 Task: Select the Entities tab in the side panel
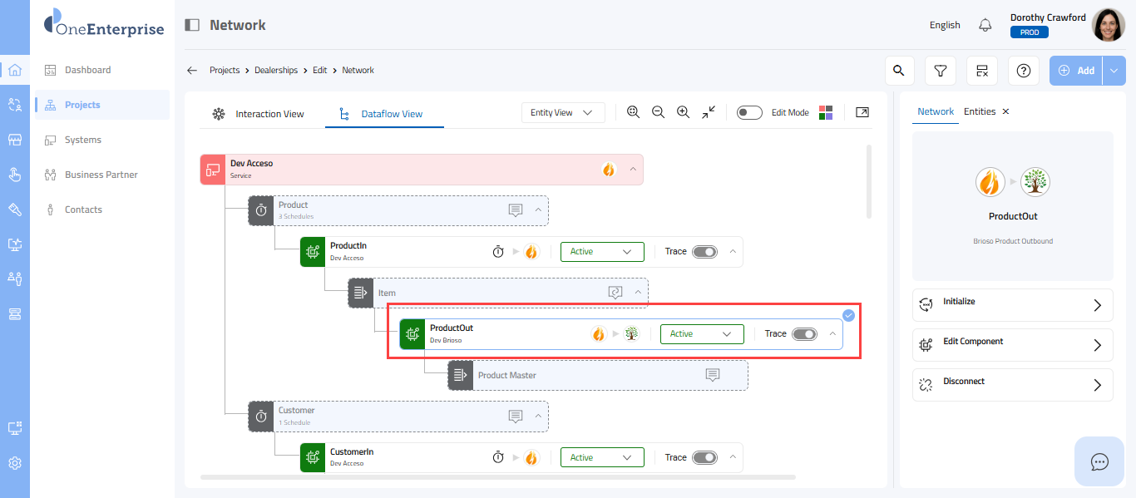[x=979, y=111]
